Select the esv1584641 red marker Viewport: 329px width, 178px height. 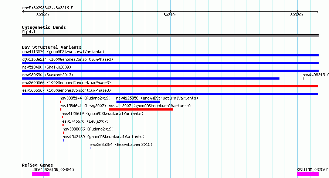coord(61,109)
